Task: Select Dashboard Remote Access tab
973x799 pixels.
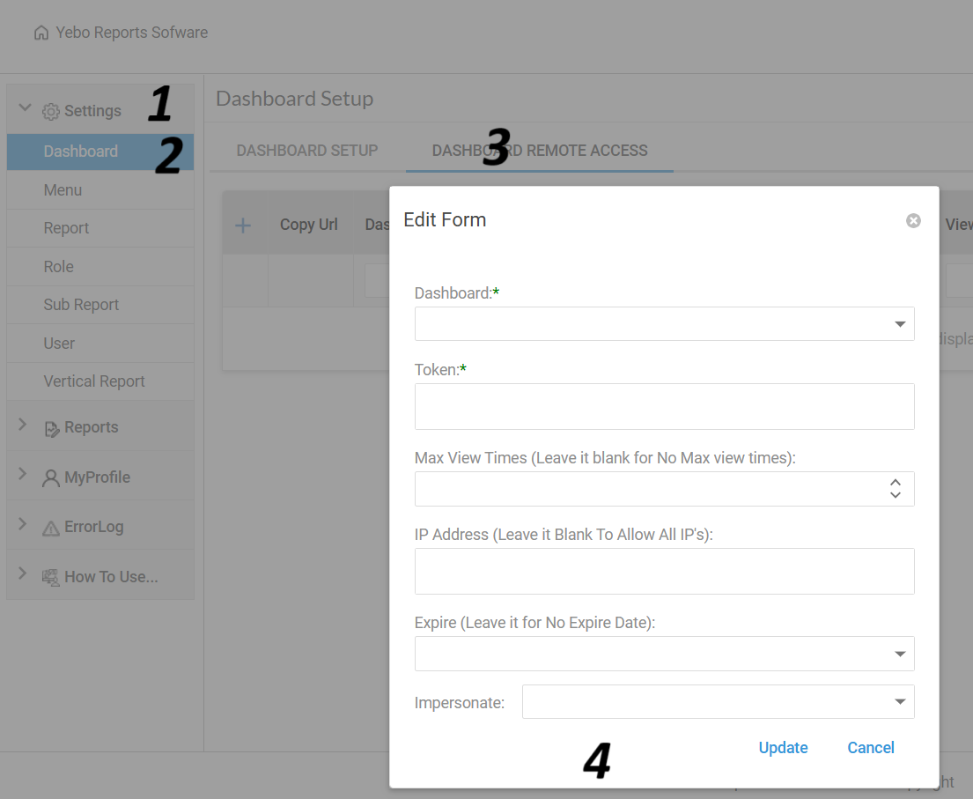Action: pyautogui.click(x=540, y=151)
